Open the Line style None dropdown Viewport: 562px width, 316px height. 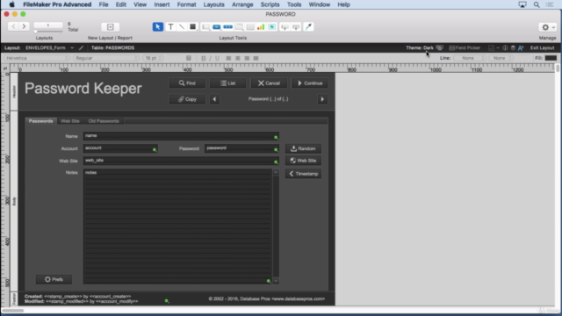470,58
